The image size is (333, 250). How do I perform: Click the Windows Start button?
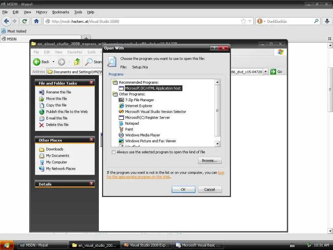pos(7,245)
